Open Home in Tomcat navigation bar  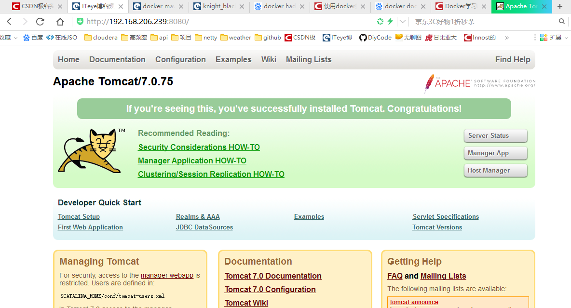click(x=68, y=59)
